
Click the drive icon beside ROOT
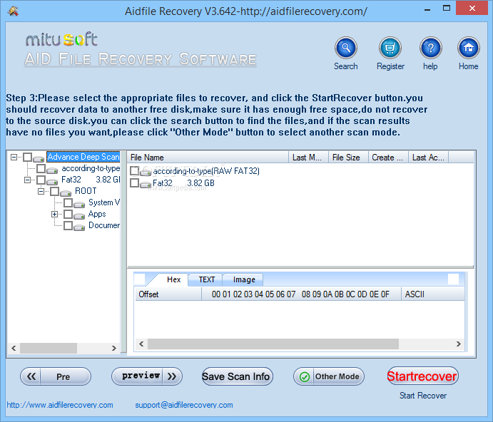coord(66,192)
